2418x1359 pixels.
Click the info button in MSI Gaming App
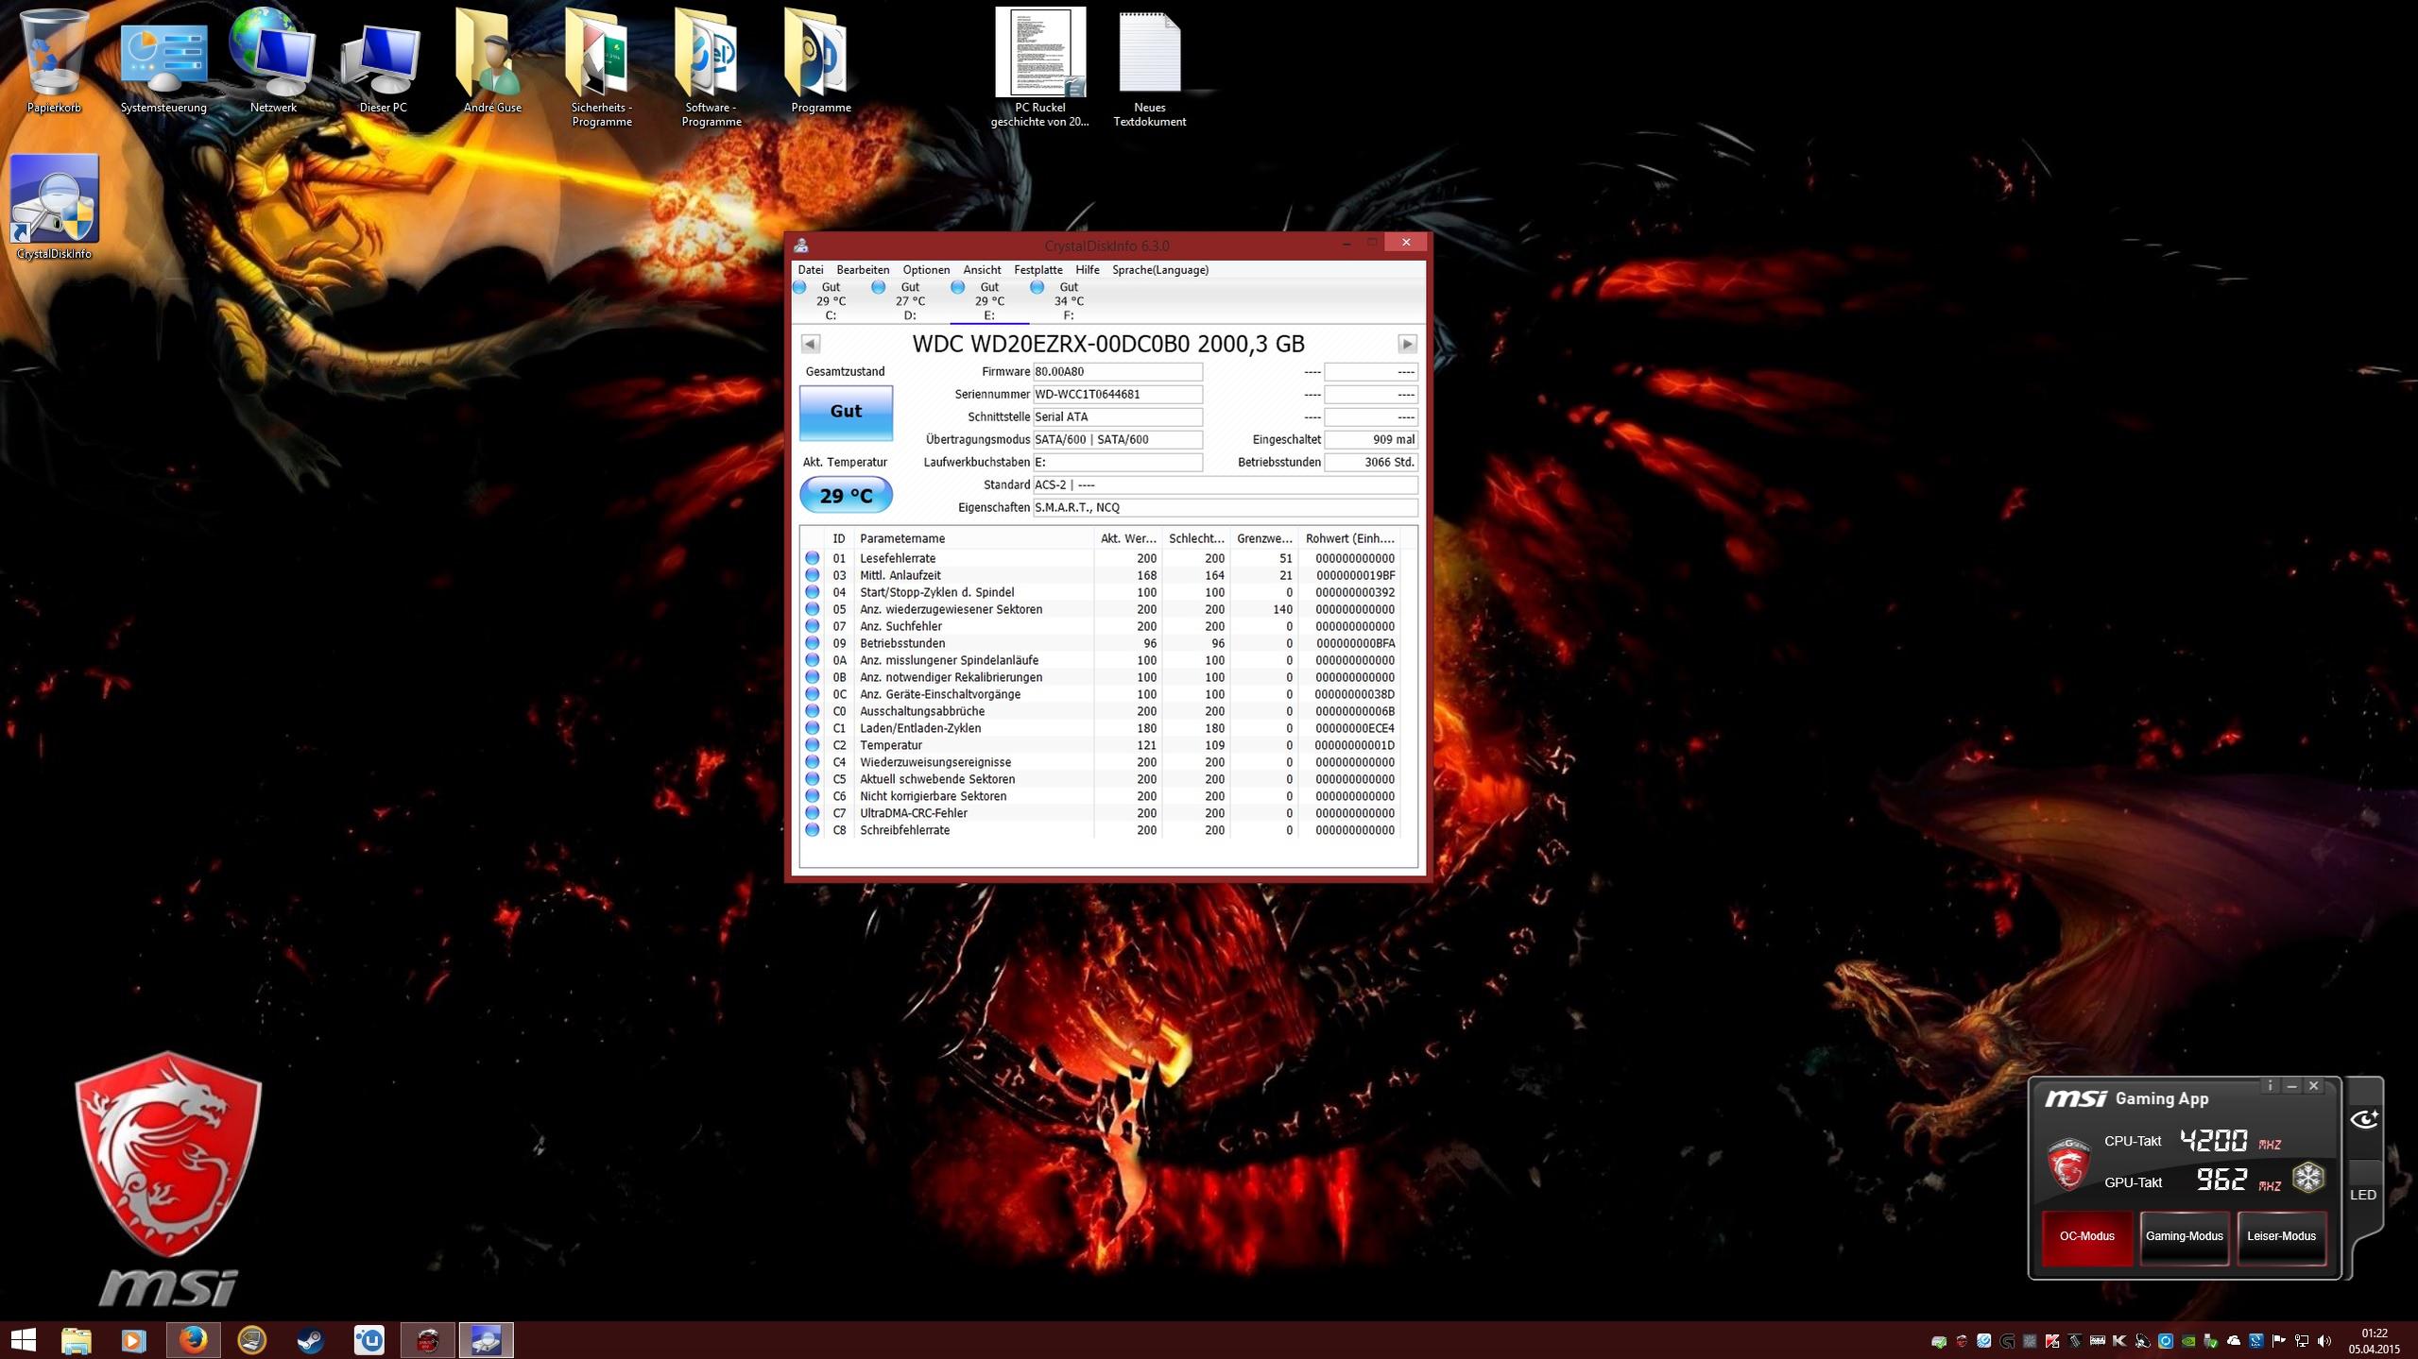point(2270,1086)
